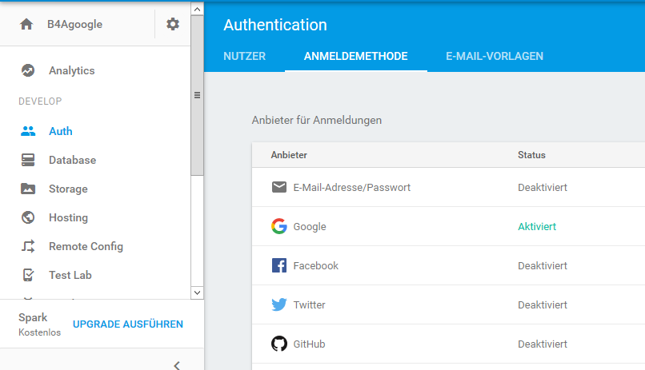
Task: Click the Database icon in sidebar
Action: (x=28, y=160)
